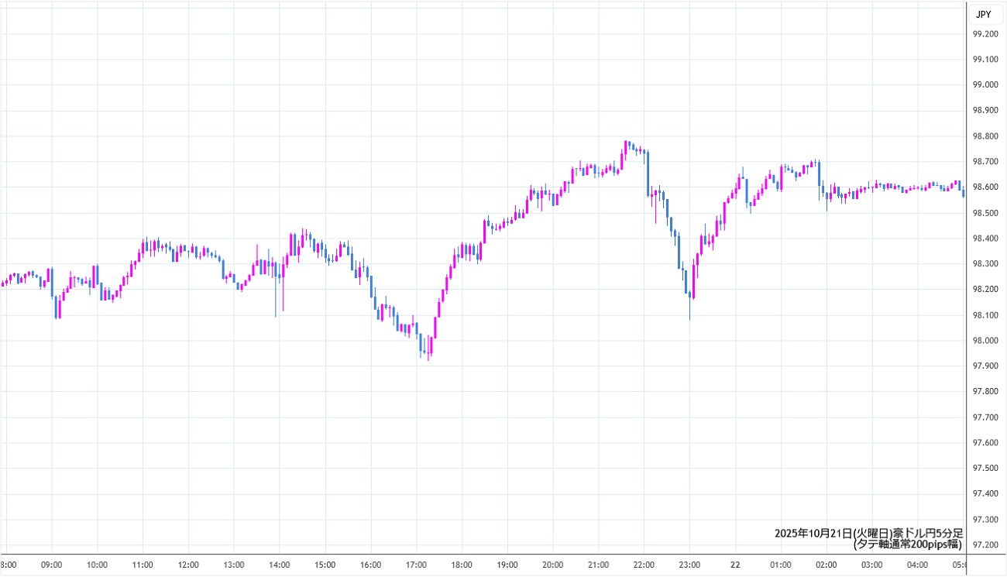Click the highest candle peak near 21:40
The height and width of the screenshot is (577, 1007).
[x=626, y=145]
